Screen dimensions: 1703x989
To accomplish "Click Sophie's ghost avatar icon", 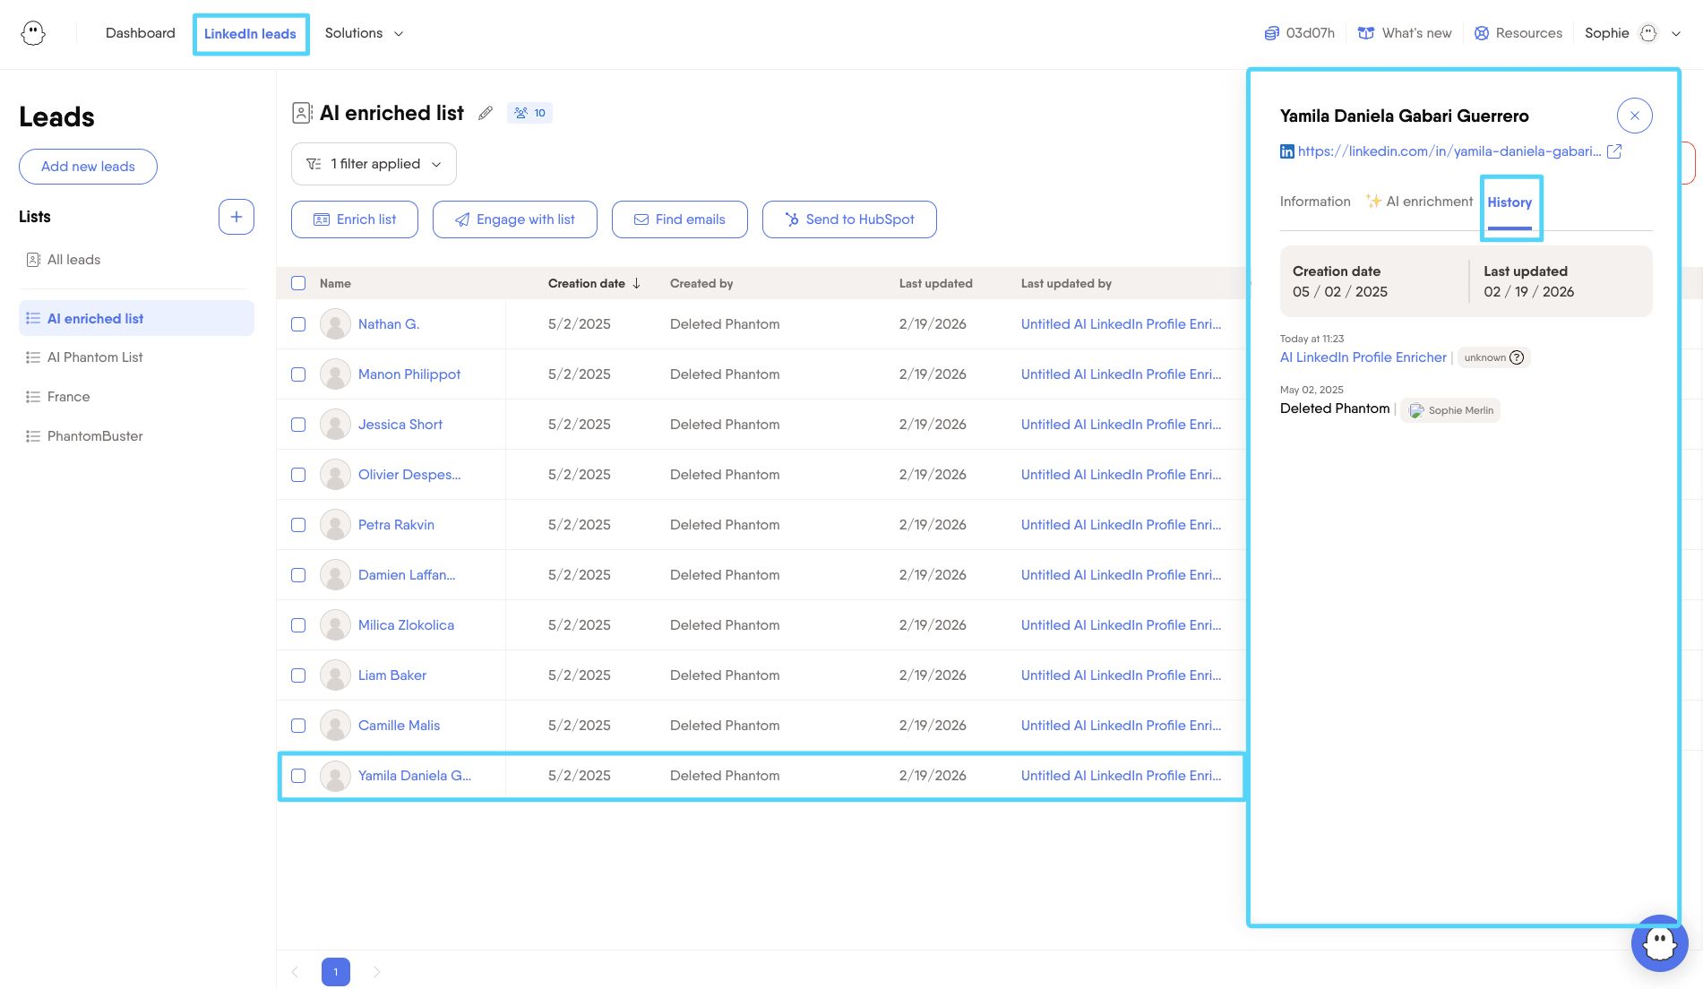I will click(x=1648, y=33).
